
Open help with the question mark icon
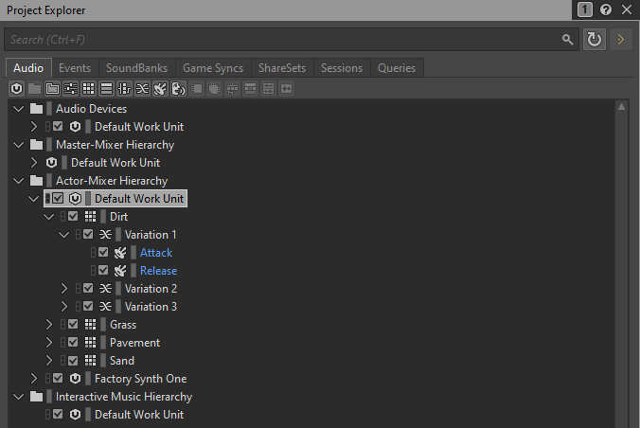click(x=606, y=10)
